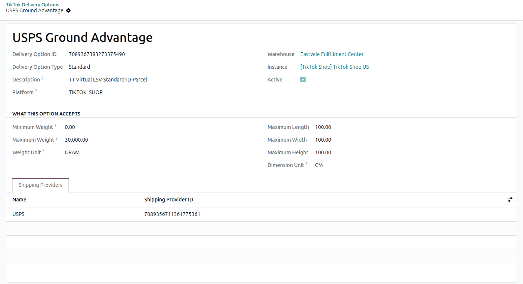Click the help mark next to Description
Screen dimensions: 523x284
point(42,78)
